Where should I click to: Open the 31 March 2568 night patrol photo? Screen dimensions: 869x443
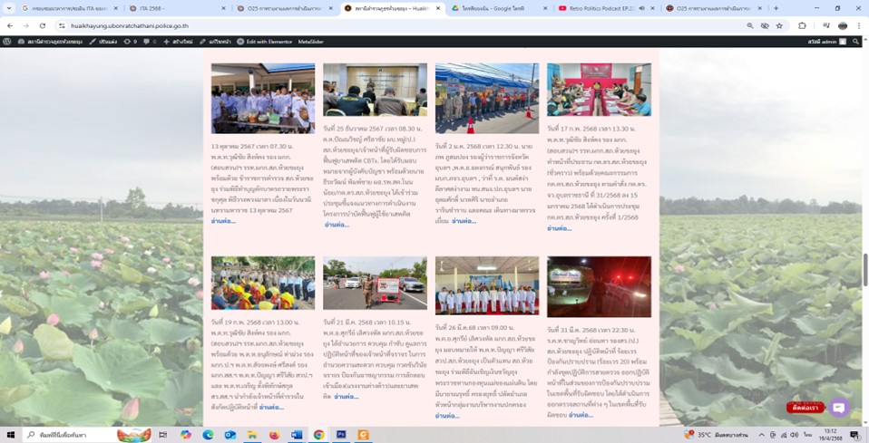599,286
